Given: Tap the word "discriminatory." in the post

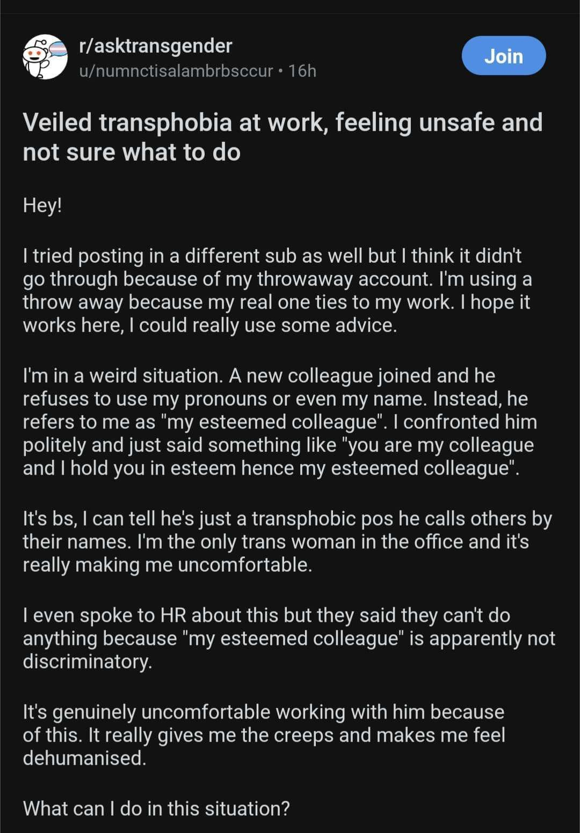Looking at the screenshot, I should click(x=88, y=662).
